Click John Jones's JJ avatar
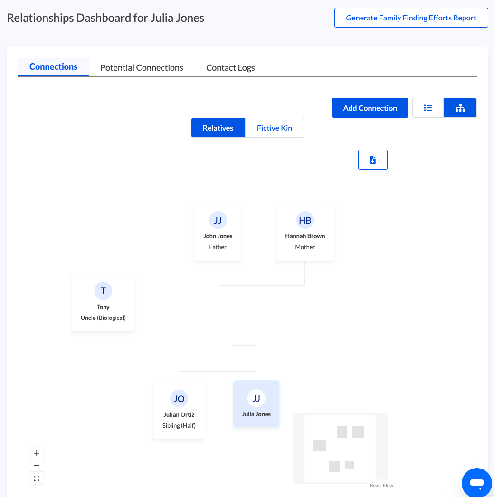 [x=218, y=220]
